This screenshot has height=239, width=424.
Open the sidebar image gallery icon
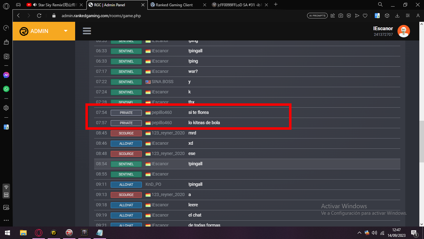point(6,207)
